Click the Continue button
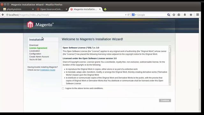The height and width of the screenshot is (115, 204). click(x=165, y=100)
